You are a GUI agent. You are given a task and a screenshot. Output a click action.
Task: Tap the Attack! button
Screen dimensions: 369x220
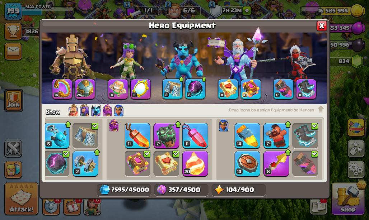point(22,199)
